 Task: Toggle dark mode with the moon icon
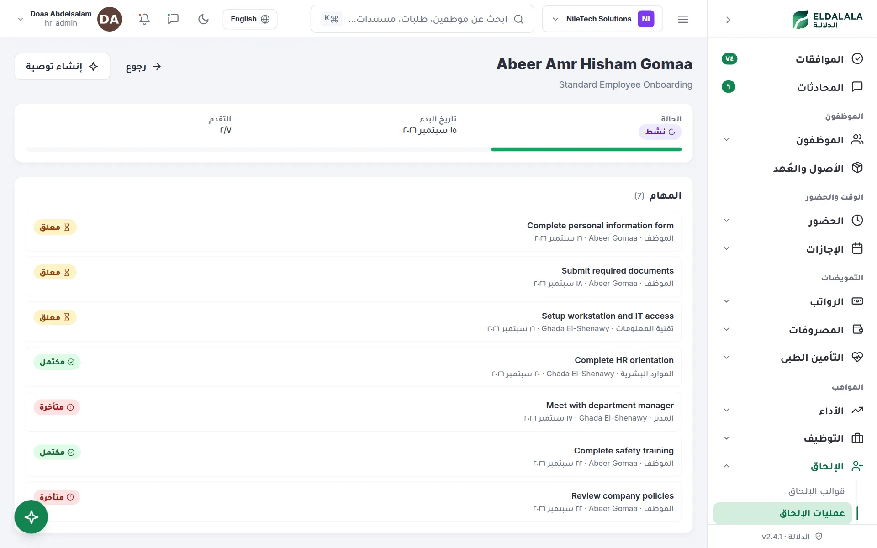203,19
